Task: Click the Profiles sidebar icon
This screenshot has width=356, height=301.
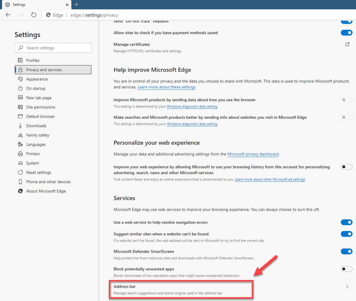Action: 20,60
